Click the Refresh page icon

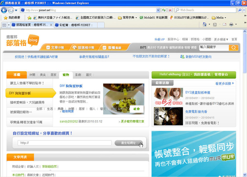(164, 10)
